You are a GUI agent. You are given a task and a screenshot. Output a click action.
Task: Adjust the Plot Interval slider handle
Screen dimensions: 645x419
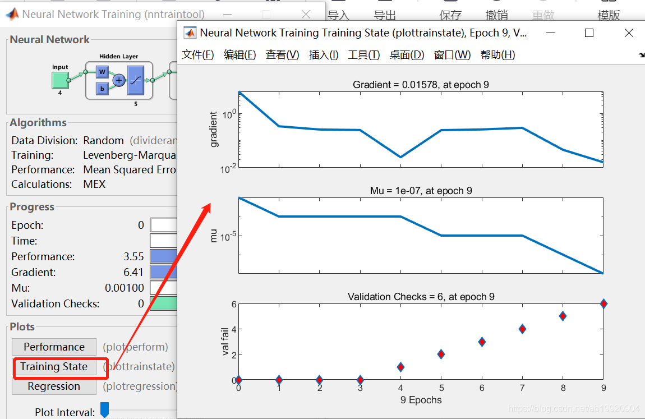pos(105,410)
